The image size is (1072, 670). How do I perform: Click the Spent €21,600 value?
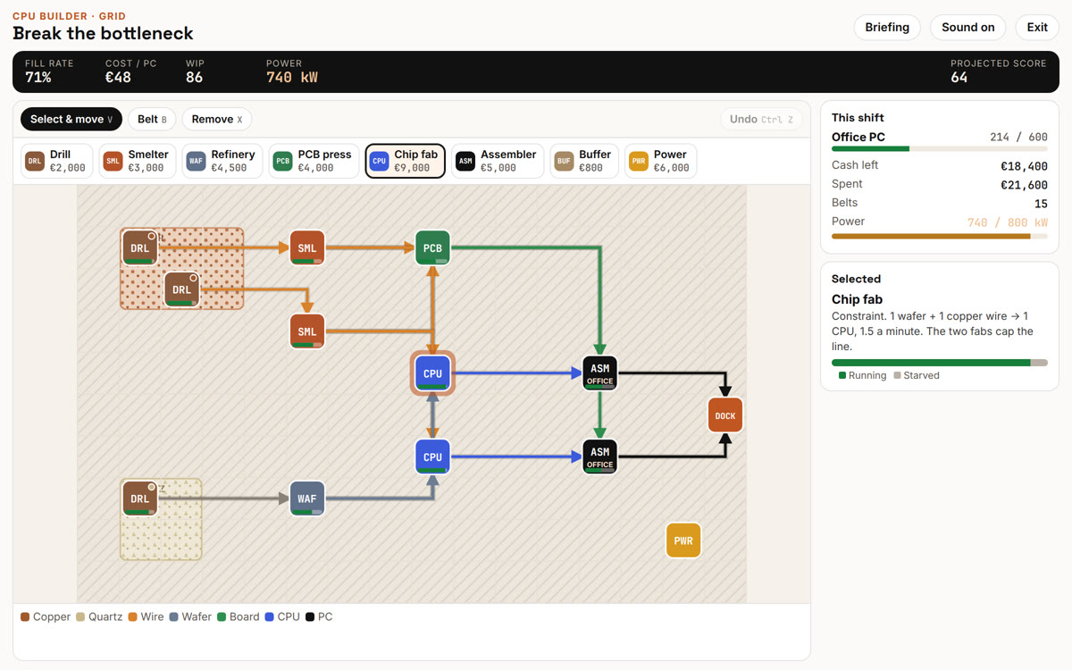pyautogui.click(x=1025, y=185)
